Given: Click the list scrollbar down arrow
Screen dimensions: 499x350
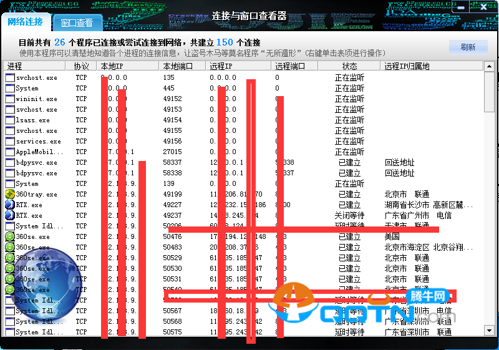Looking at the screenshot, I should click(490, 332).
